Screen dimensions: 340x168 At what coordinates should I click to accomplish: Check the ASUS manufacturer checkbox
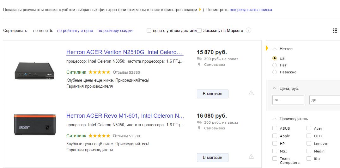point(275,128)
